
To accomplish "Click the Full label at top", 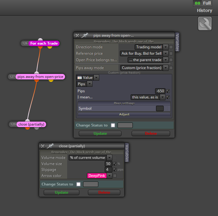I will [207, 3].
